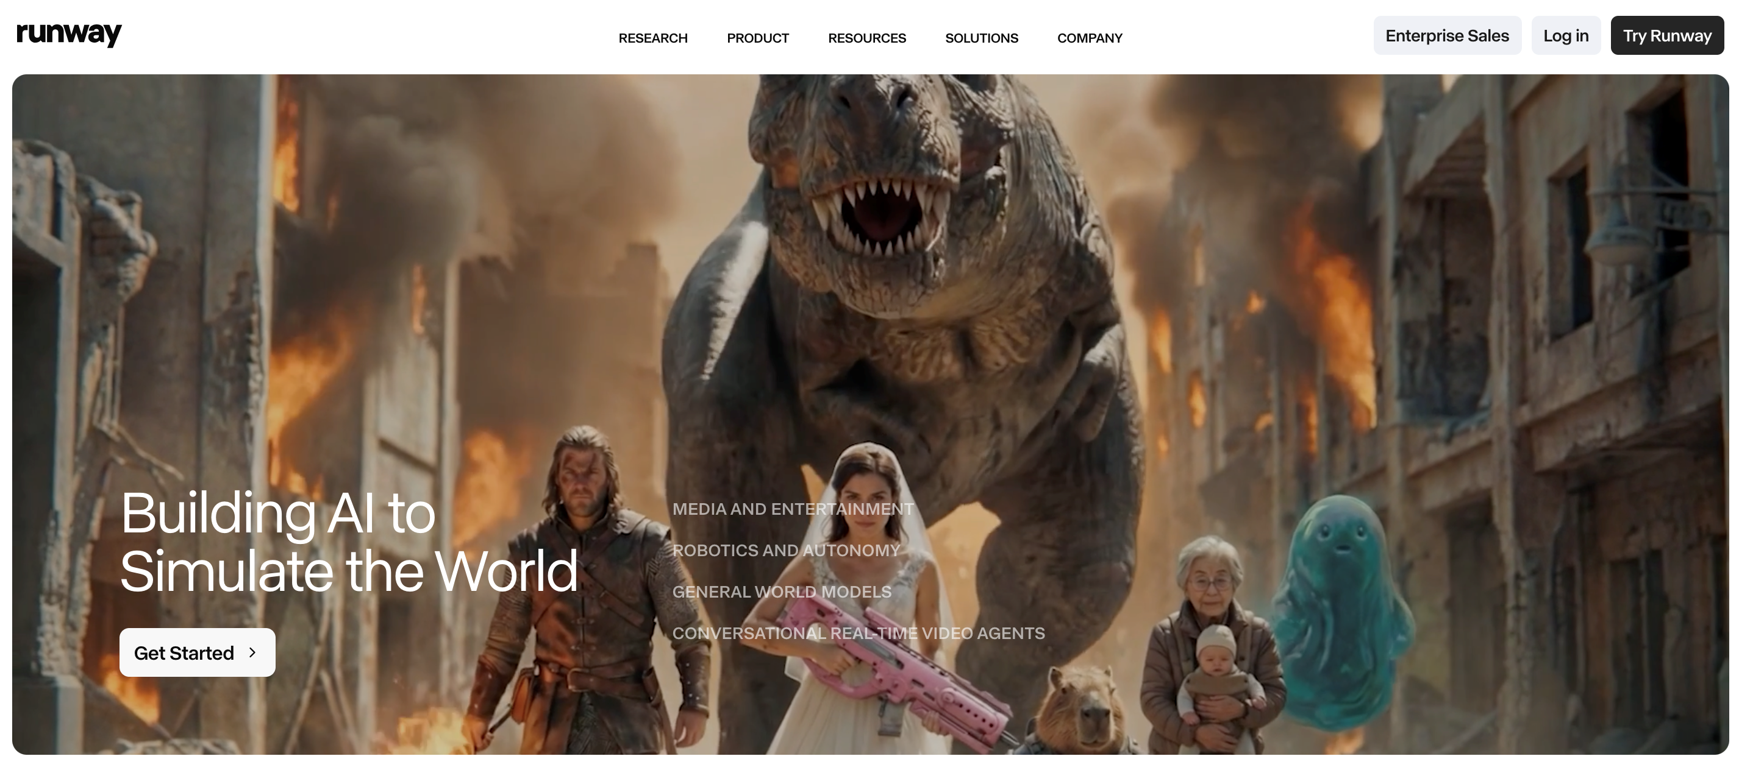Viewport: 1739px width, 770px height.
Task: Click the Building AI to Simulate headline
Action: click(x=348, y=542)
